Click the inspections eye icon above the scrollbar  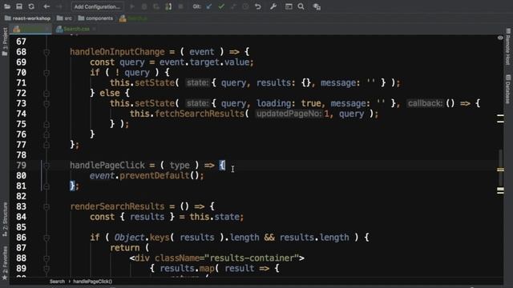pyautogui.click(x=500, y=38)
